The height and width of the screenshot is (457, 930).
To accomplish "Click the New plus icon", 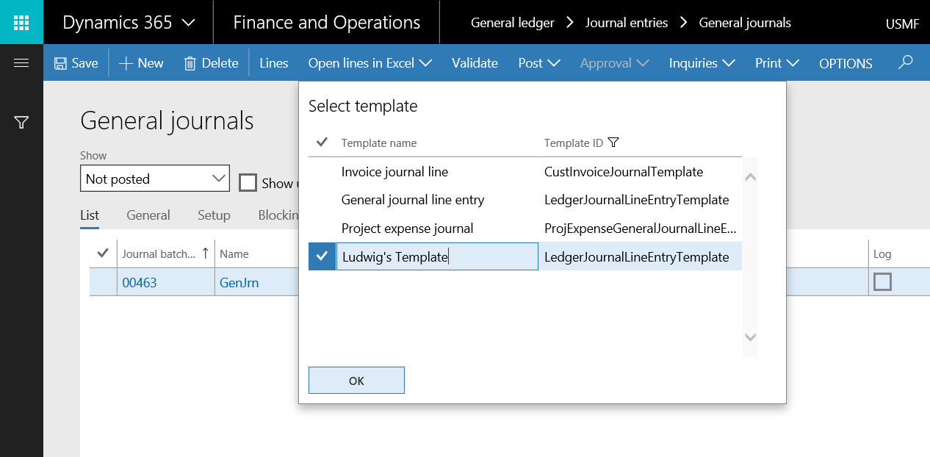I will coord(126,63).
